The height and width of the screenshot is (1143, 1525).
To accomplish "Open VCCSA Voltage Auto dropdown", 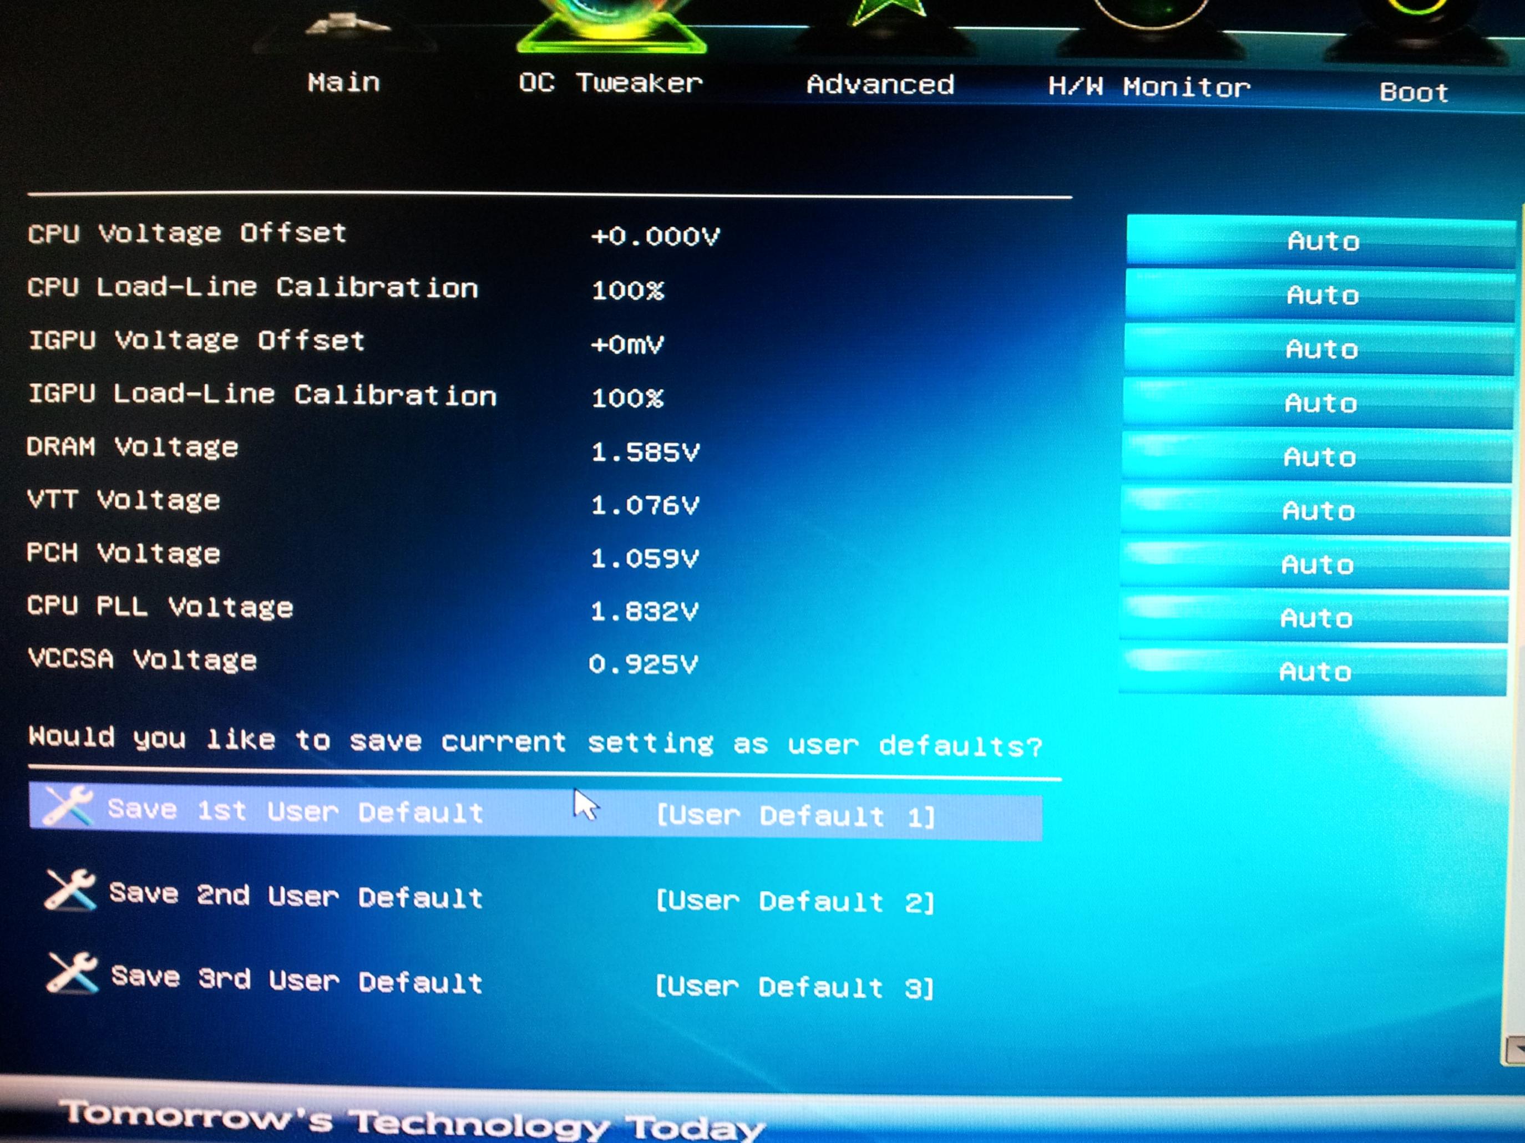I will 1314,672.
